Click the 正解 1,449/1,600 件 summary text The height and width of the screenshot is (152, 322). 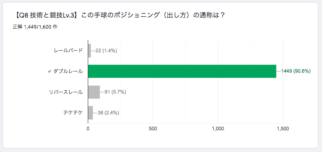[x=35, y=27]
